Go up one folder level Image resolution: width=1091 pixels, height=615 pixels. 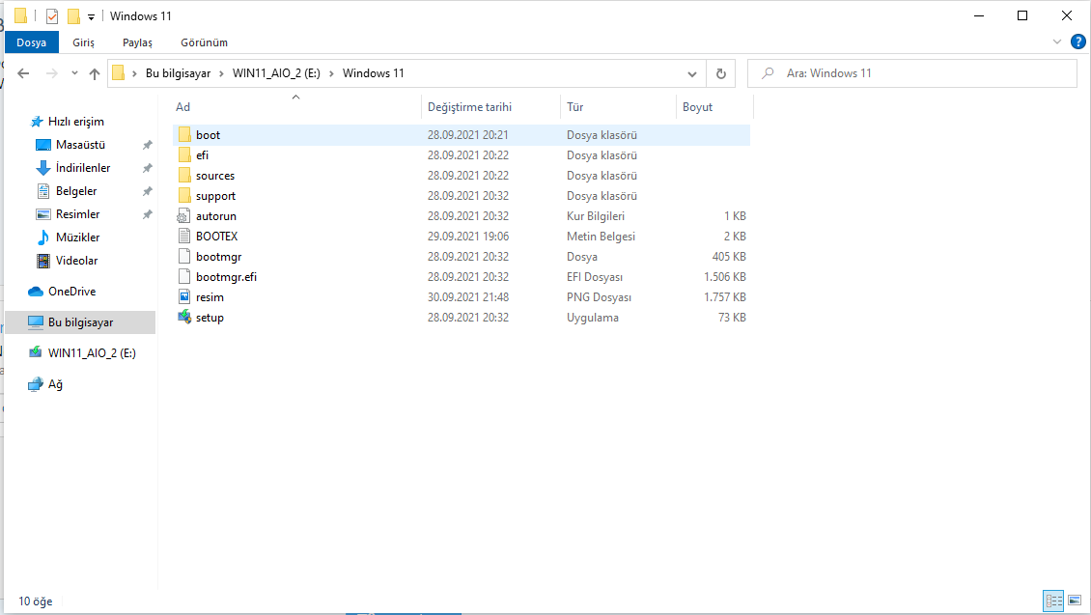pos(95,73)
